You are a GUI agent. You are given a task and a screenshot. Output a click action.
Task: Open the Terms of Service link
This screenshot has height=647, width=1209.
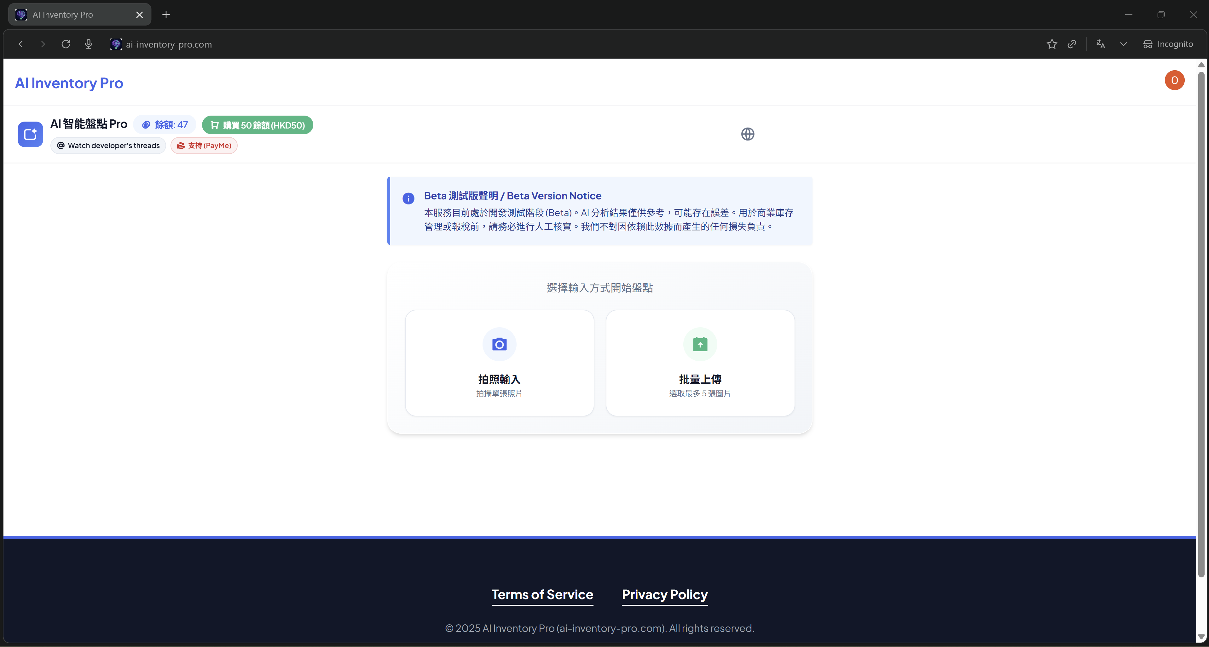click(x=542, y=594)
